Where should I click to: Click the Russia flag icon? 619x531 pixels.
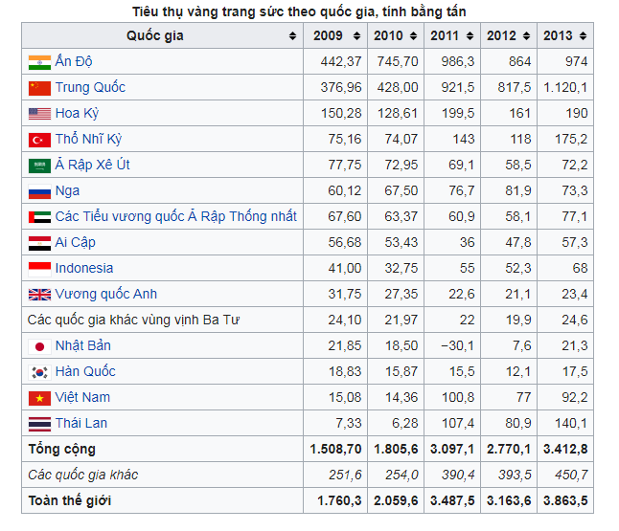(39, 191)
